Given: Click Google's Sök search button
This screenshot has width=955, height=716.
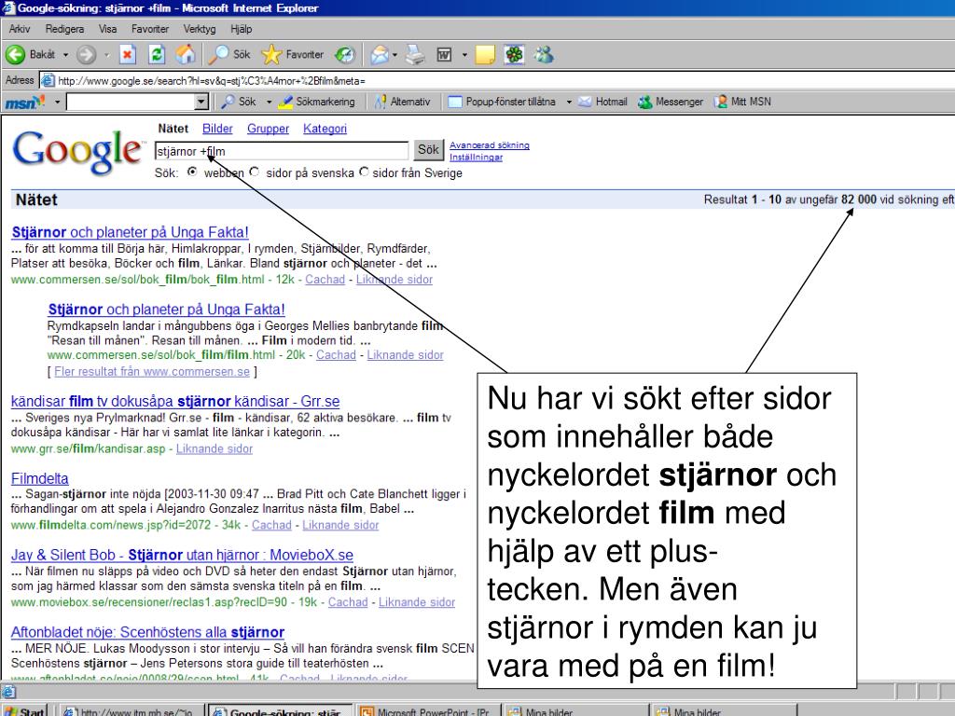Looking at the screenshot, I should click(428, 150).
